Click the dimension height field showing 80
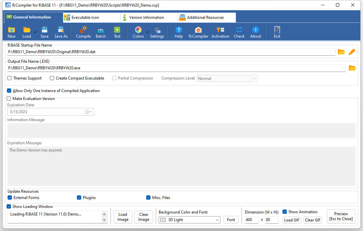This screenshot has height=231, width=363. point(272,220)
